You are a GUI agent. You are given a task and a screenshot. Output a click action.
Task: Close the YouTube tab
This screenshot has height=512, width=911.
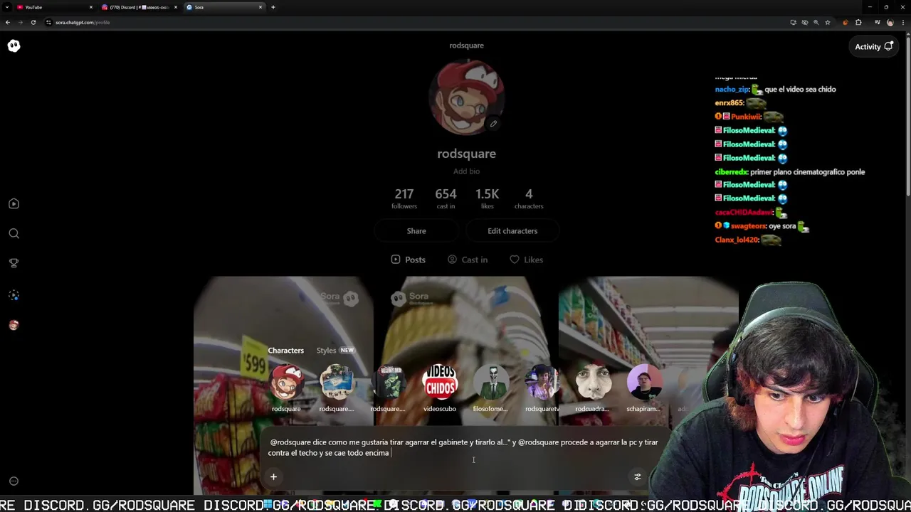click(x=90, y=7)
